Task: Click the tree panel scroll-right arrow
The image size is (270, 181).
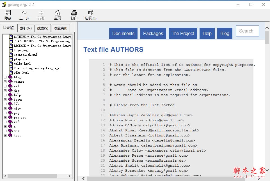Action: (69, 176)
